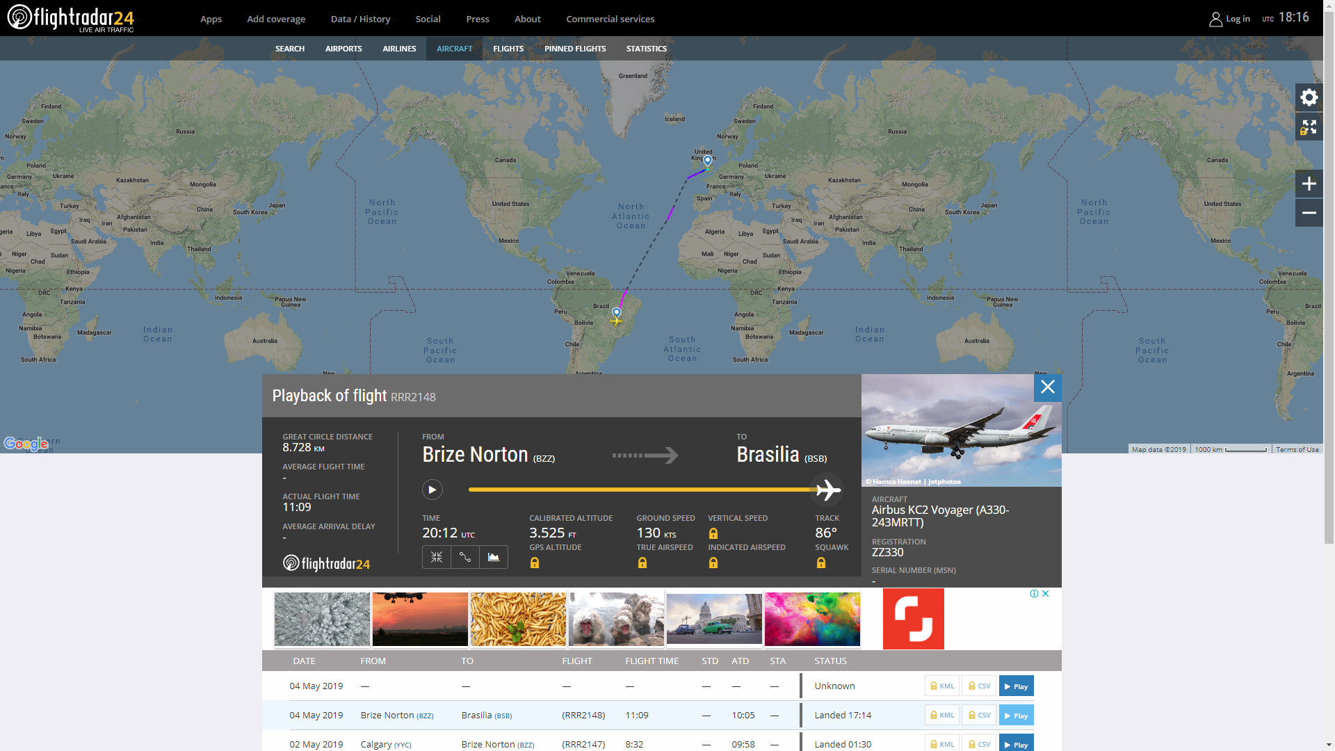Viewport: 1335px width, 751px height.
Task: Switch to the Flights tab
Action: click(508, 49)
